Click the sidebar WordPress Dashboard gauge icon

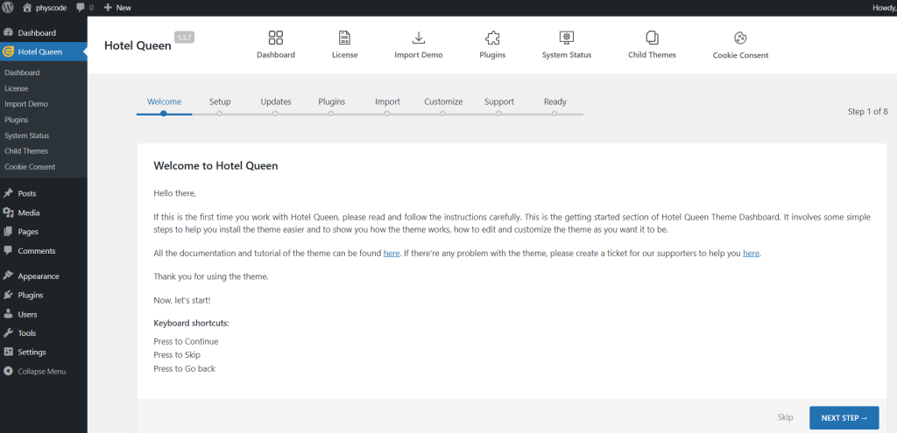coord(8,33)
